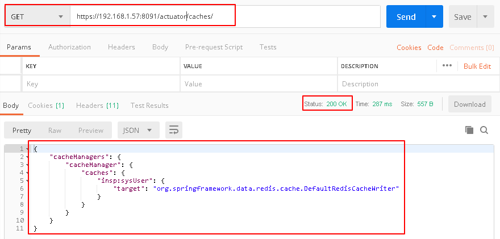Expand the Send button dropdown arrow
Screen dimensions: 500x239
[434, 16]
